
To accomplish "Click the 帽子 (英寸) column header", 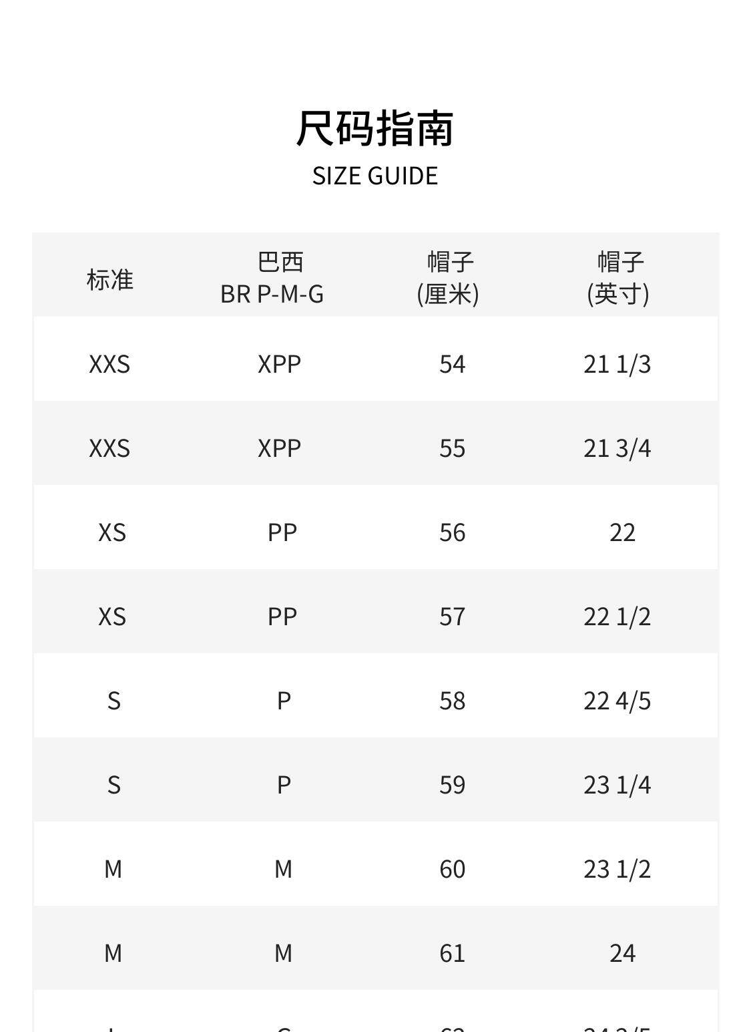I will pos(618,278).
